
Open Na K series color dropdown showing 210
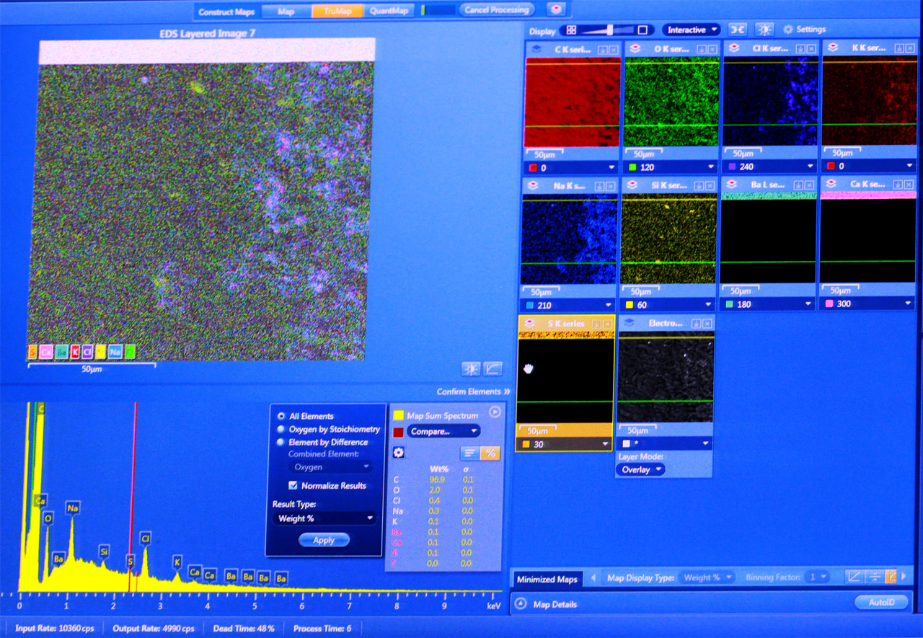click(x=568, y=304)
